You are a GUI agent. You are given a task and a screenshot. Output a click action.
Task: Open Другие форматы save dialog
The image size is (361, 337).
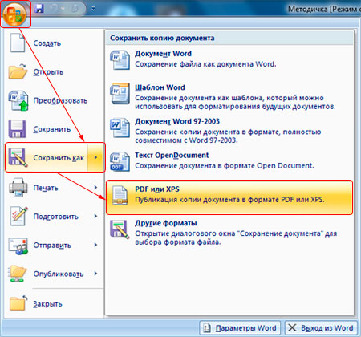(x=229, y=232)
